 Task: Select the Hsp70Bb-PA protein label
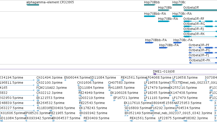click(x=169, y=45)
